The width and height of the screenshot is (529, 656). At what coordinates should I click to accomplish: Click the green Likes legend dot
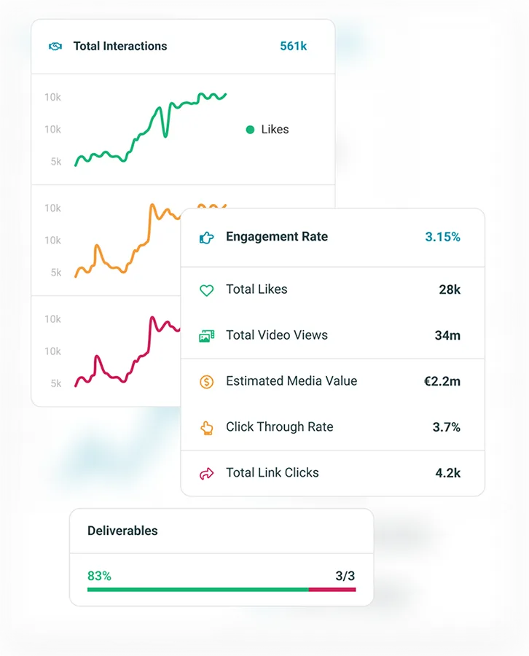tap(250, 130)
